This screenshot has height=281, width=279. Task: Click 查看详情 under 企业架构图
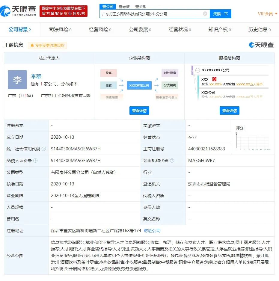pyautogui.click(x=139, y=111)
